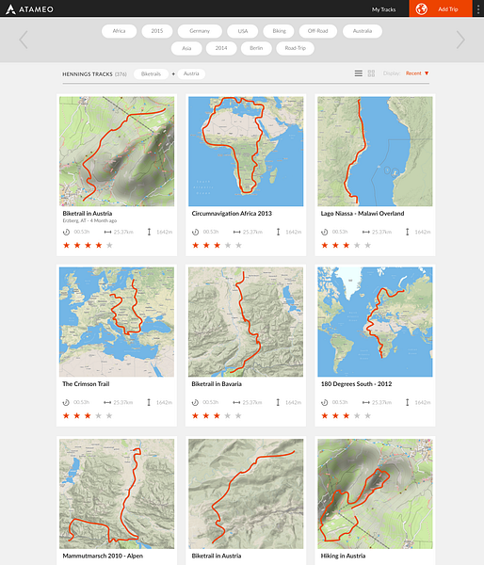
Task: Click duration clock icon on Erzberg Biketrail card
Action: click(66, 232)
